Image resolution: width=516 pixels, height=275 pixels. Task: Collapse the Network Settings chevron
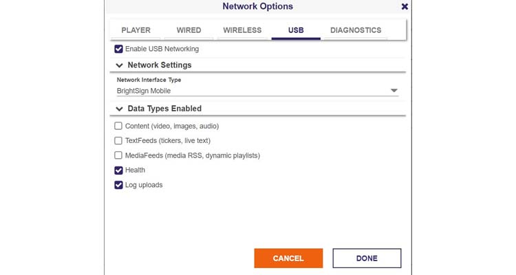119,65
